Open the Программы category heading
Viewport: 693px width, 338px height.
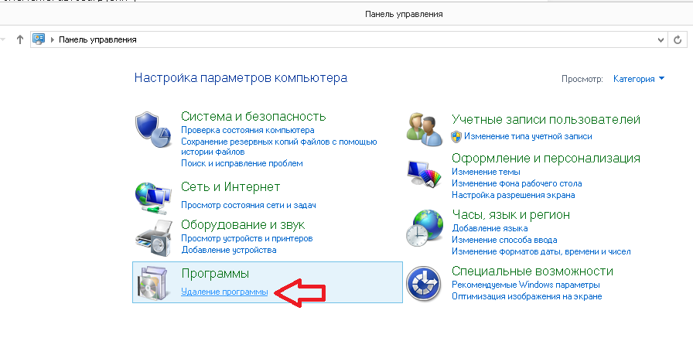click(x=214, y=274)
